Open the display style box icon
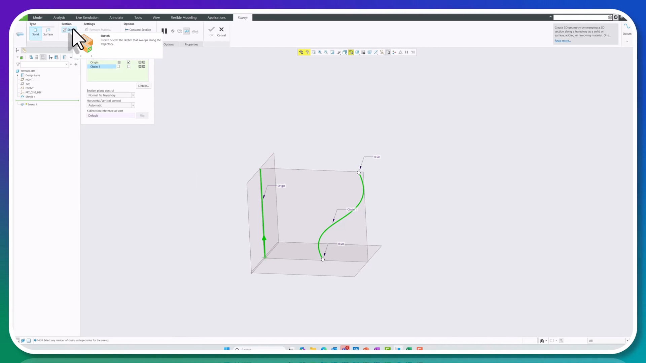 [x=345, y=52]
